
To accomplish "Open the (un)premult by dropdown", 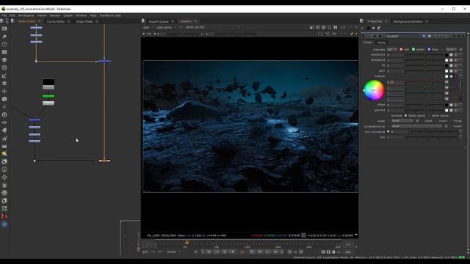I will [416, 126].
